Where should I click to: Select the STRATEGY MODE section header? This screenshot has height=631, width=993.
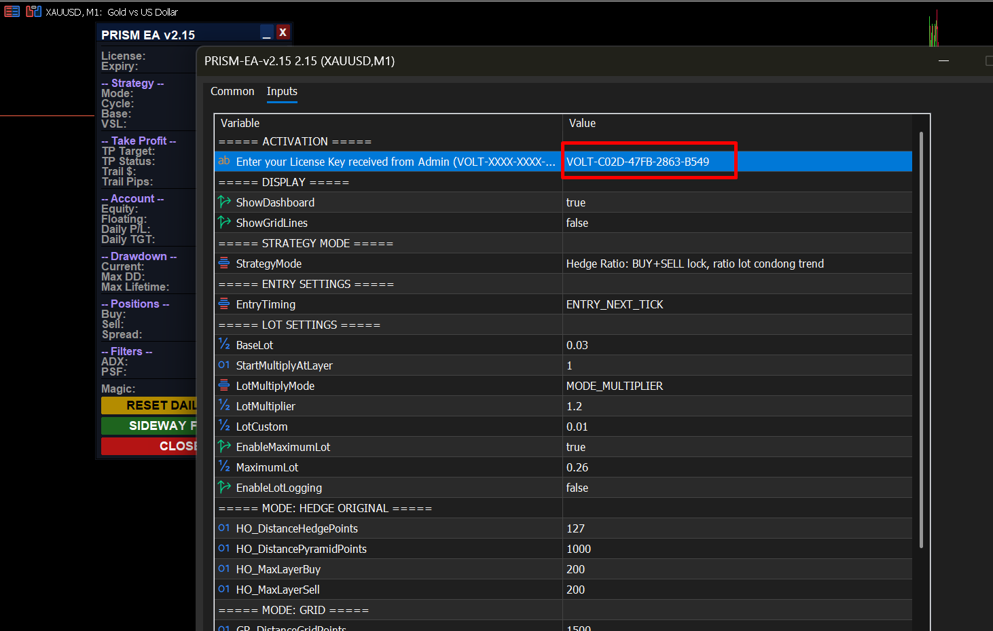[x=563, y=243]
